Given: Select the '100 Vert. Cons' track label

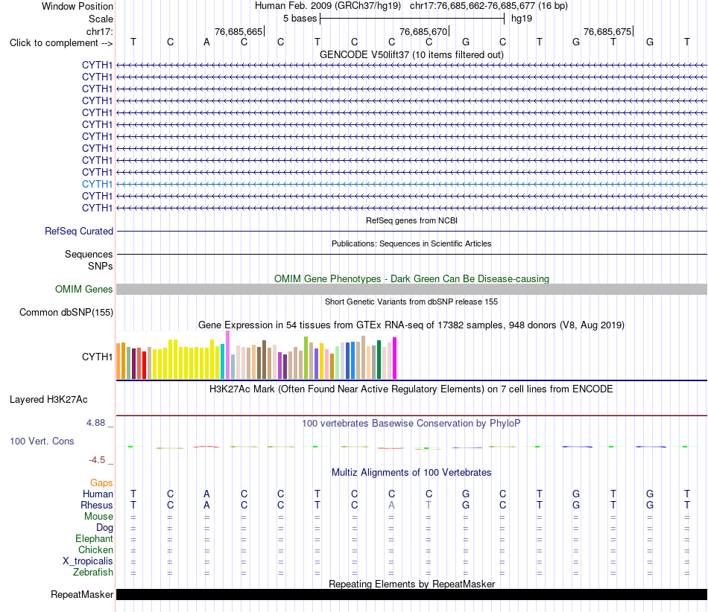Looking at the screenshot, I should (x=42, y=441).
